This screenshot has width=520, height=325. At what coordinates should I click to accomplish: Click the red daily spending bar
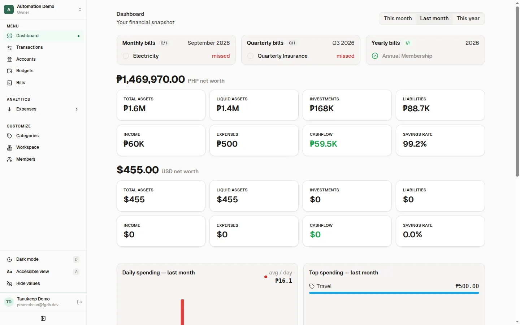coord(182,312)
